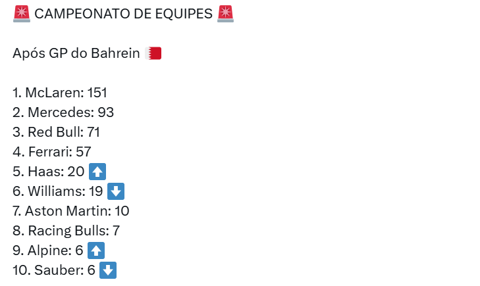This screenshot has height=286, width=480.
Task: Click the siren emoji after EQUIPES
Action: tap(225, 14)
